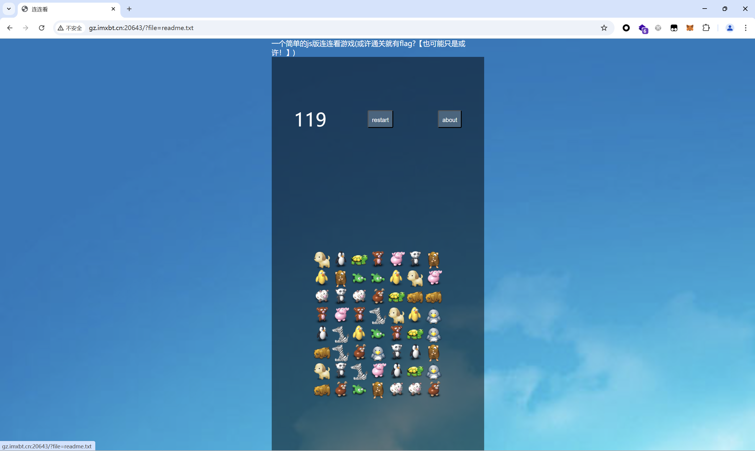Pick the pink pig in the seventh row
The width and height of the screenshot is (755, 451).
coord(379,371)
